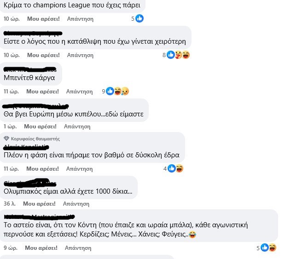Click haha reaction under the Κόντη comment
Image resolution: width=285 pixels, height=259 pixels.
273,248
